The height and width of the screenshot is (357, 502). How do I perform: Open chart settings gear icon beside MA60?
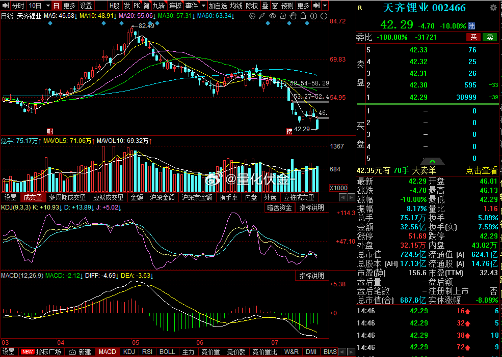click(x=252, y=16)
